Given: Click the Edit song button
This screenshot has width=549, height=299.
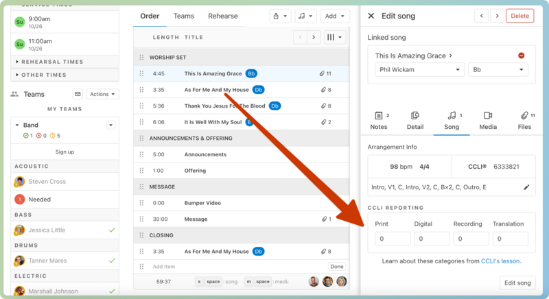Looking at the screenshot, I should pos(517,283).
